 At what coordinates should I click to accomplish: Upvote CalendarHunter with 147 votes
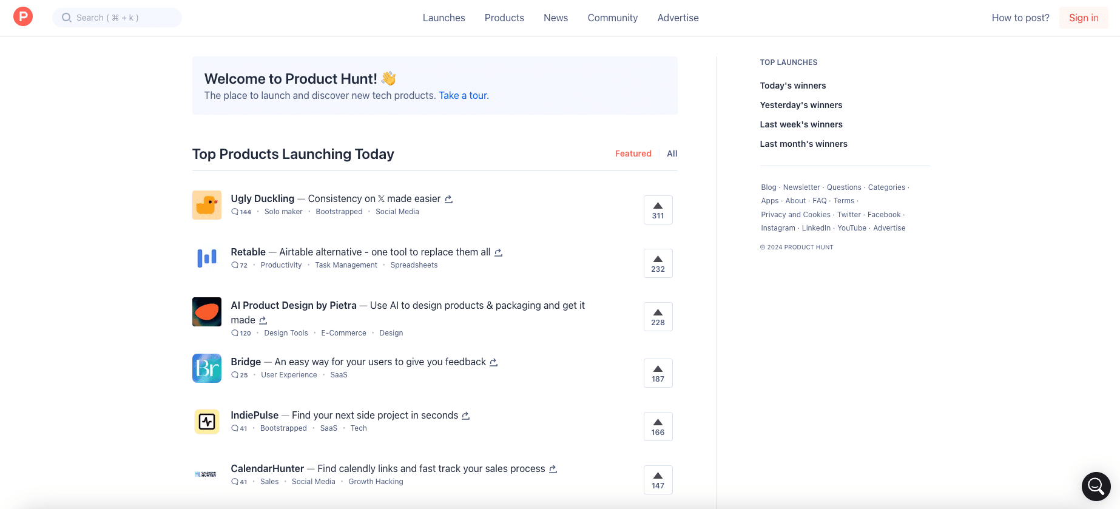coord(658,480)
